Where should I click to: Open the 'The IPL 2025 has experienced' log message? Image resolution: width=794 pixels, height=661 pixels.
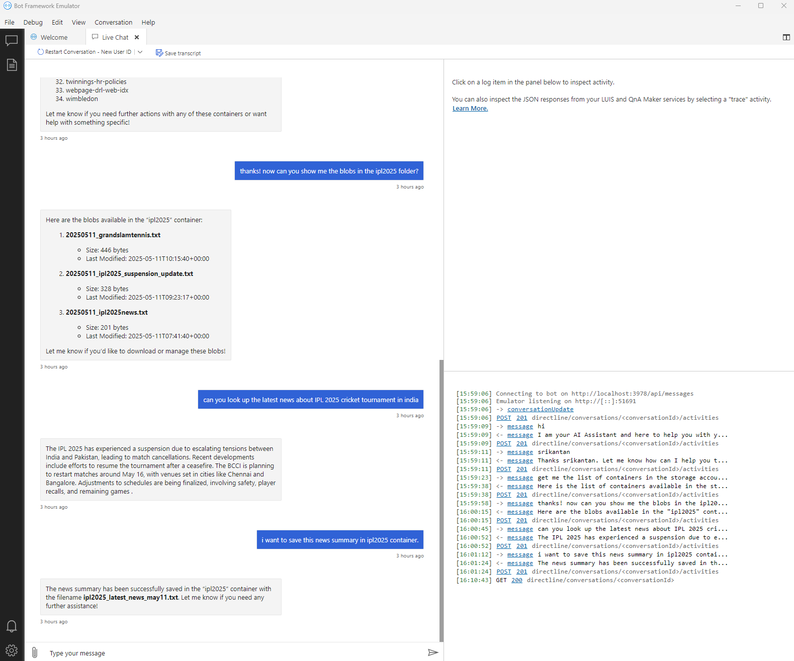520,537
